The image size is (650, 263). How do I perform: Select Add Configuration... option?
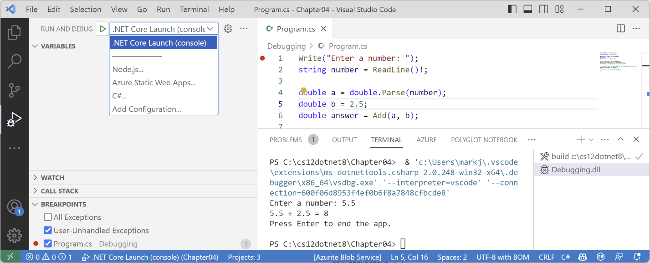coord(164,109)
